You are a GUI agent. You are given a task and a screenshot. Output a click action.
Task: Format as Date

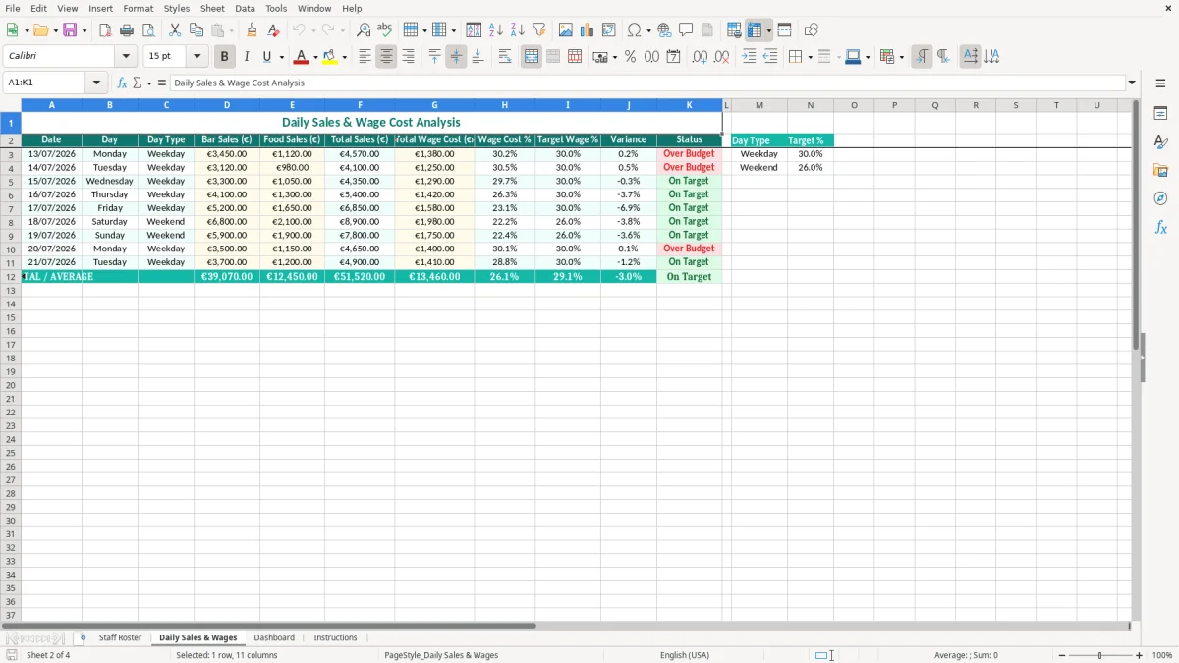click(673, 57)
